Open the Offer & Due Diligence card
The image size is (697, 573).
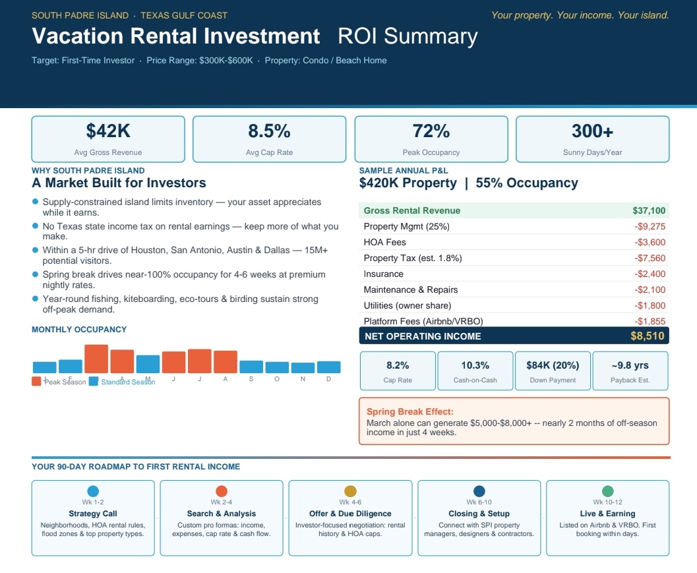(x=350, y=518)
